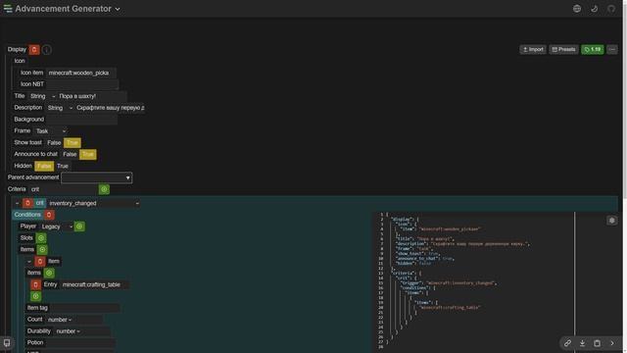Open the Durability number dropdown

[68, 331]
